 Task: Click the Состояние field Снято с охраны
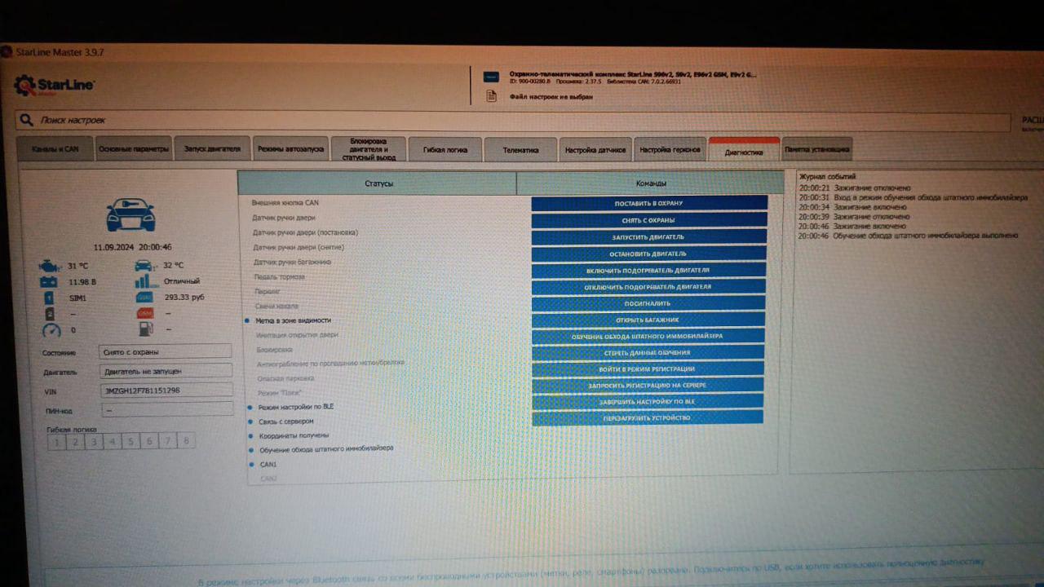[166, 352]
